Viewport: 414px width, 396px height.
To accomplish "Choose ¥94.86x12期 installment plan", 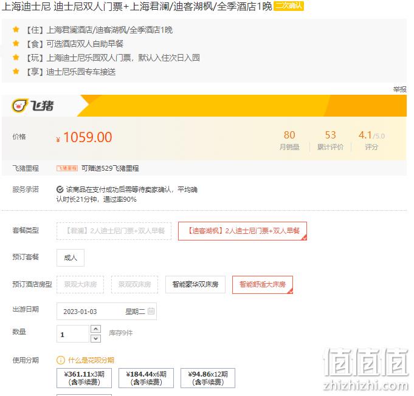I will 208,378.
